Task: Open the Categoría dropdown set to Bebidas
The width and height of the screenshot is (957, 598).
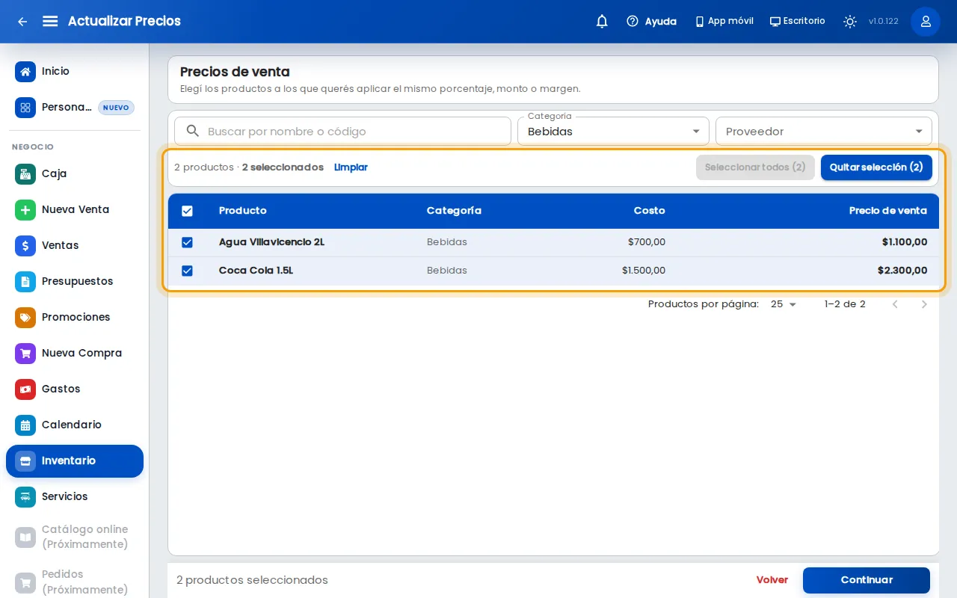Action: pos(613,131)
